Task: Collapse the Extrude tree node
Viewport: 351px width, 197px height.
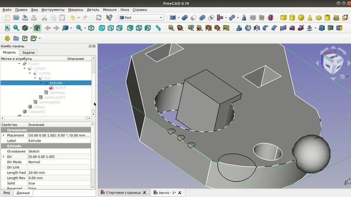Action: pyautogui.click(x=41, y=83)
